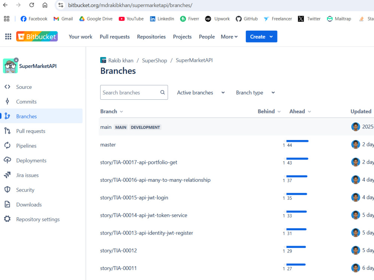
Task: Open SuperMarketAPI breadcrumb link
Action: coord(194,60)
